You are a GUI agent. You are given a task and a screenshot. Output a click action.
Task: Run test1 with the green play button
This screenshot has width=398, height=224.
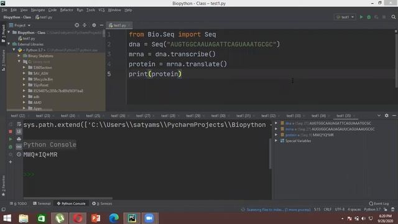(361, 17)
